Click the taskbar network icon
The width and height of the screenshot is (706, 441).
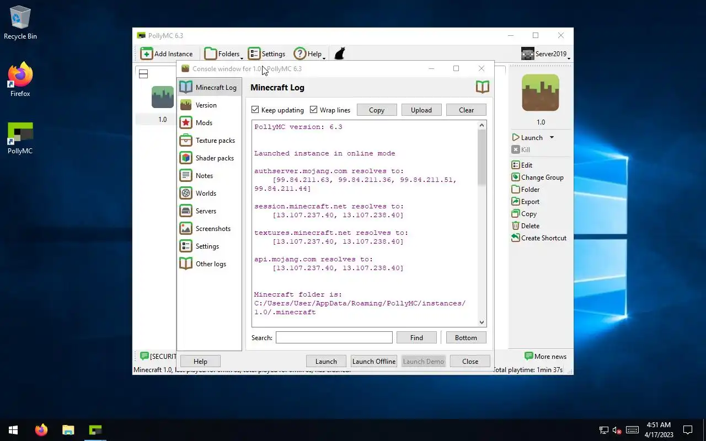(604, 430)
